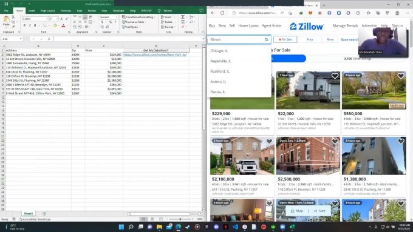Switch to the Formulas ribbon tab
The width and height of the screenshot is (413, 232).
(66, 11)
